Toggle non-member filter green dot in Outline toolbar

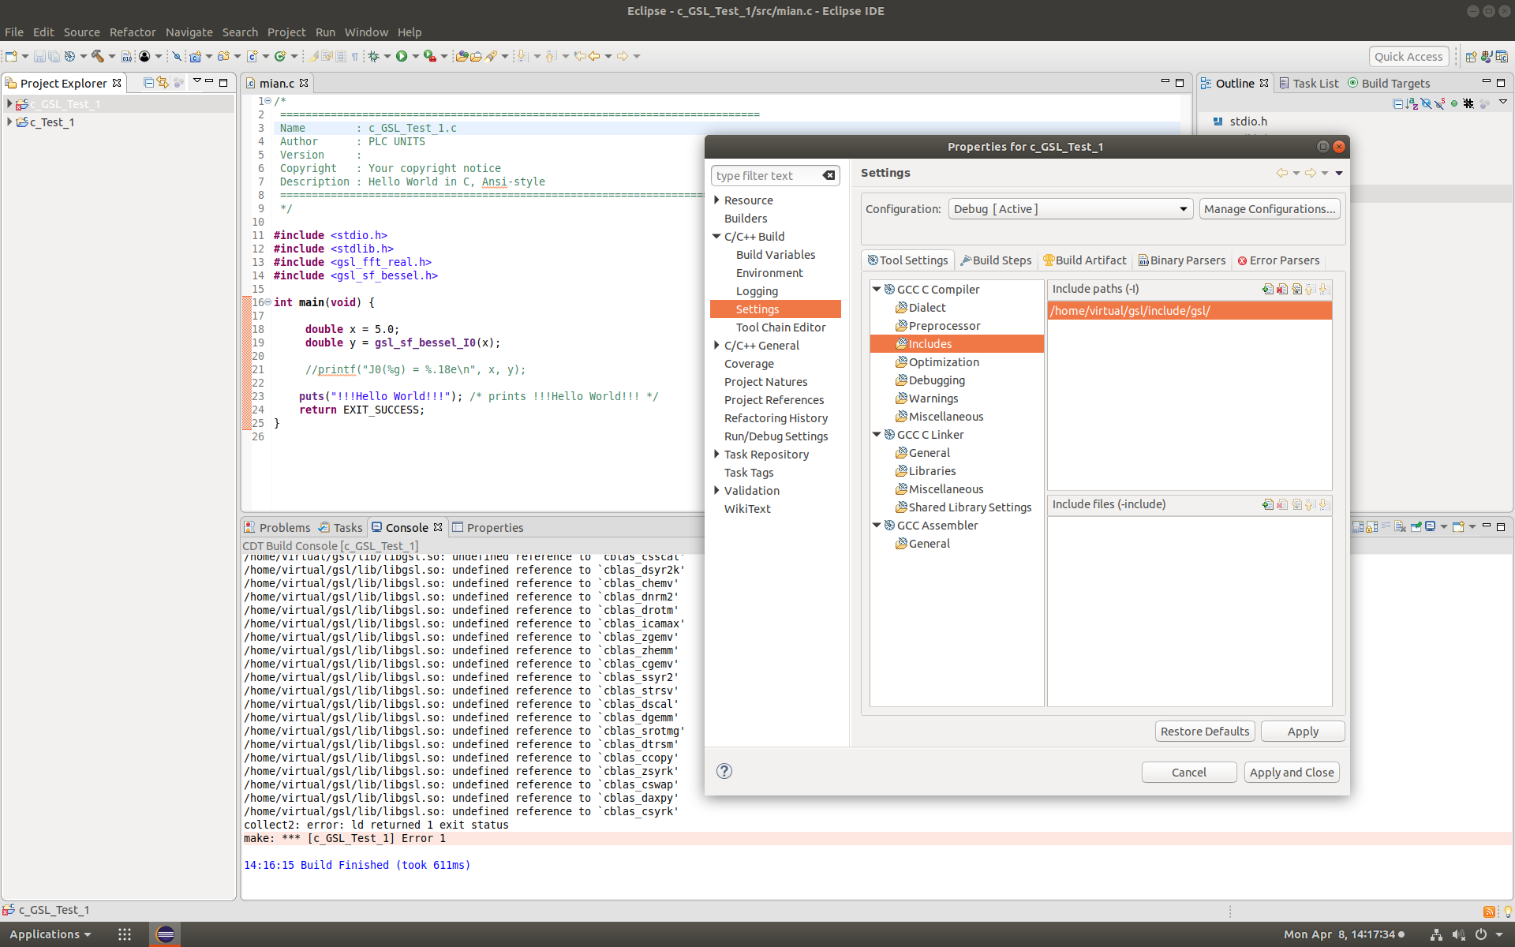(x=1454, y=103)
